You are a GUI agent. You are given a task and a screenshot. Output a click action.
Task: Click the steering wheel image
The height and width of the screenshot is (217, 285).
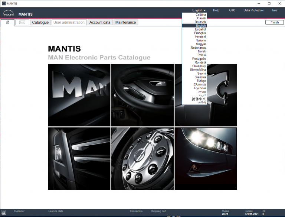click(x=142, y=95)
